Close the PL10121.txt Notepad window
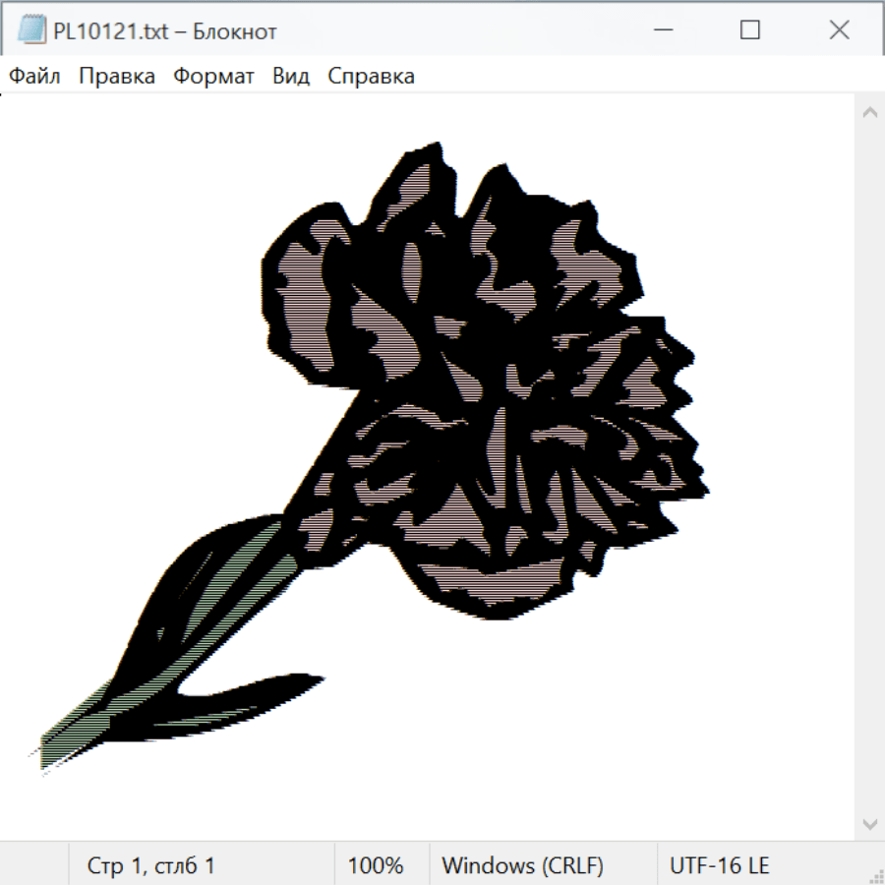The image size is (885, 885). 839,30
